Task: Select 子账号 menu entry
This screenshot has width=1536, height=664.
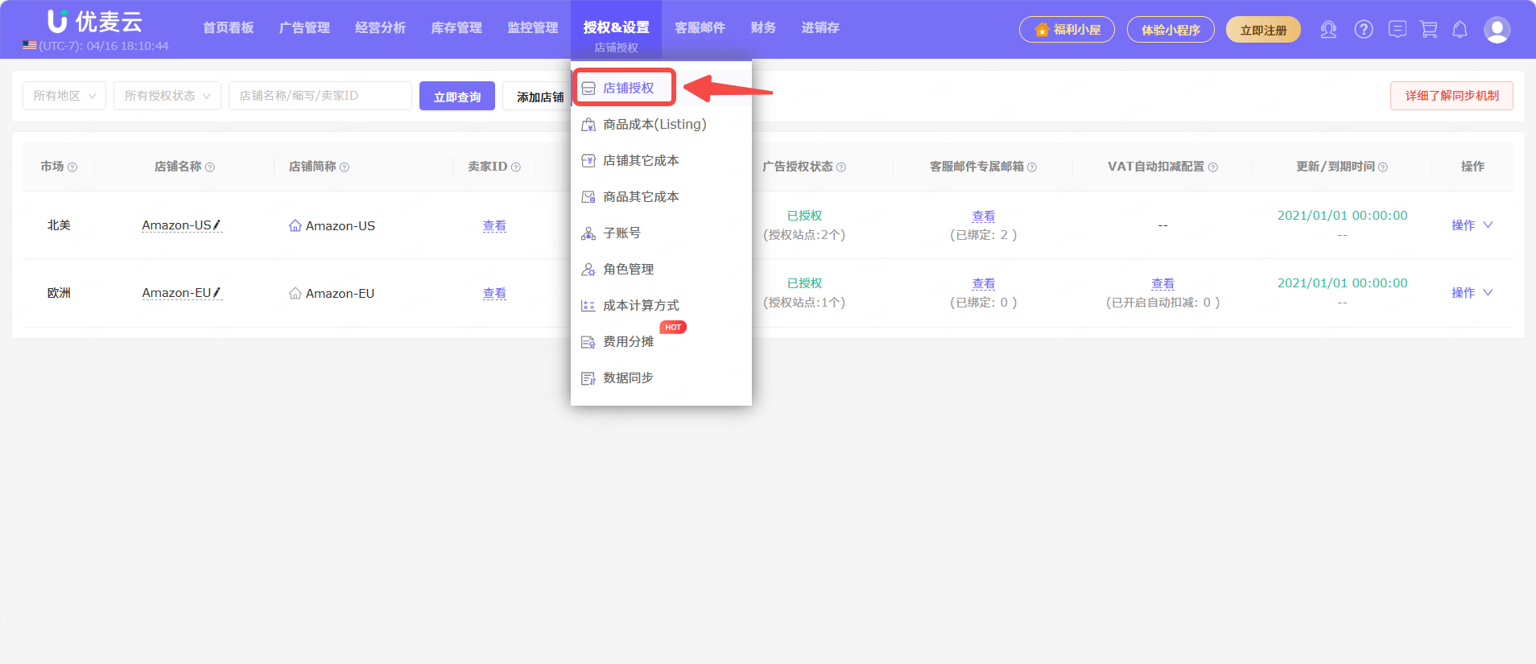Action: pyautogui.click(x=661, y=233)
